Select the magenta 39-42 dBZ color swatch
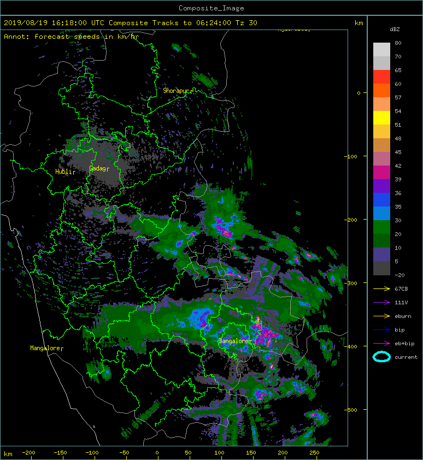This screenshot has width=423, height=460. pos(381,172)
